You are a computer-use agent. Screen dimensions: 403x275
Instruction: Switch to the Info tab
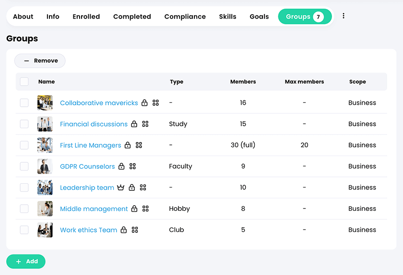coord(53,17)
